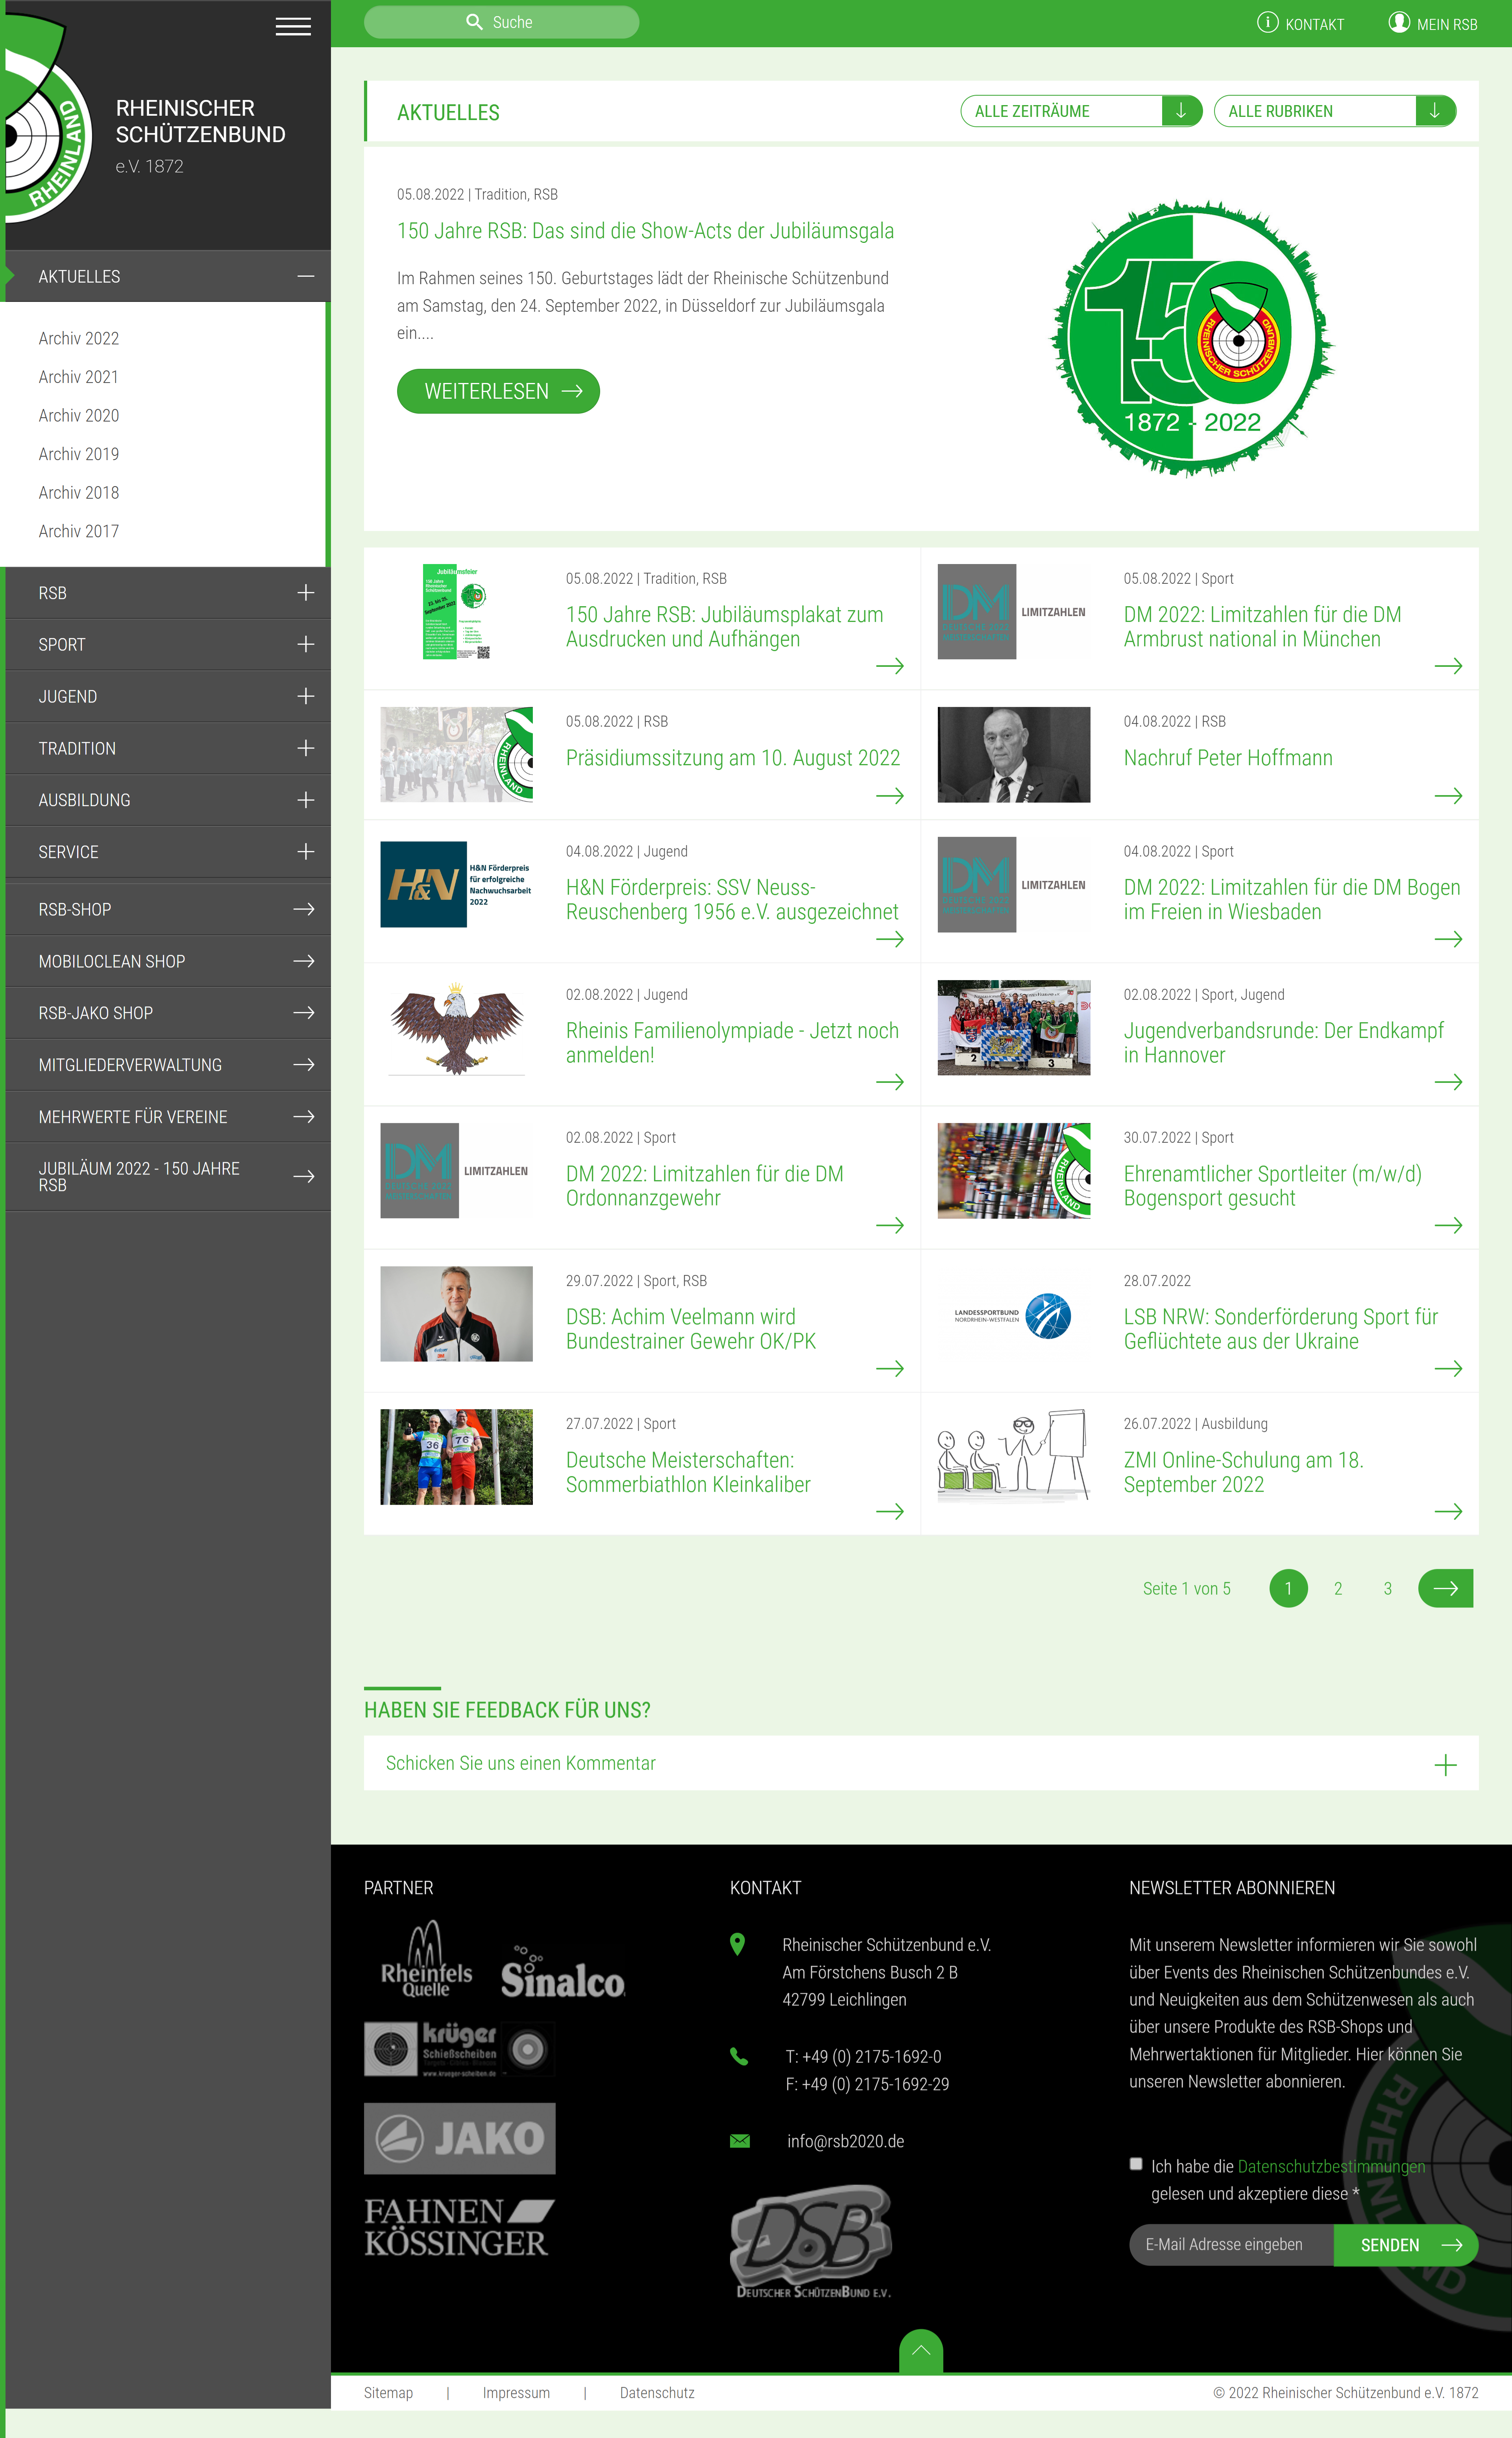The image size is (1512, 2438).
Task: Click arrow for LSB NRW Sonderförderung article
Action: [x=1447, y=1368]
